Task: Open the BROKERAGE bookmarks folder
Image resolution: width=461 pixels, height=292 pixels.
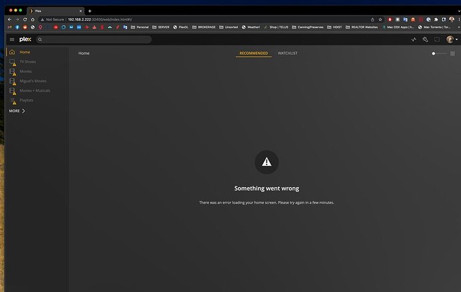Action: 204,27
